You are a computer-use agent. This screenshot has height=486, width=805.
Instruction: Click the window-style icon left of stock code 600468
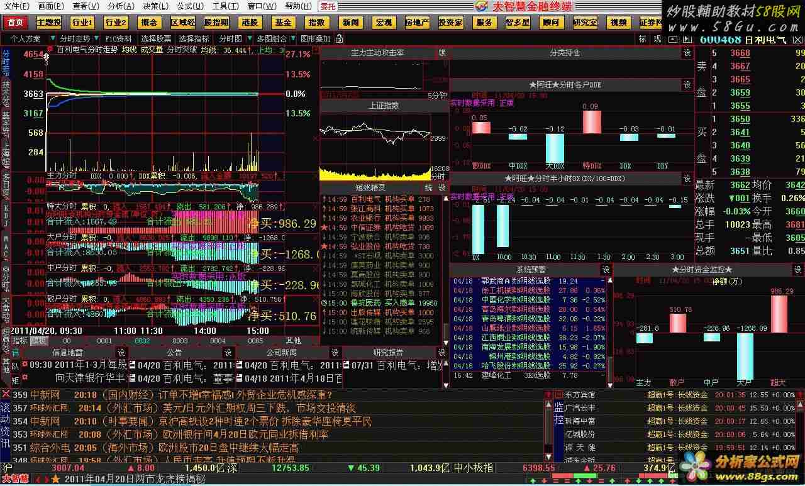tap(673, 39)
